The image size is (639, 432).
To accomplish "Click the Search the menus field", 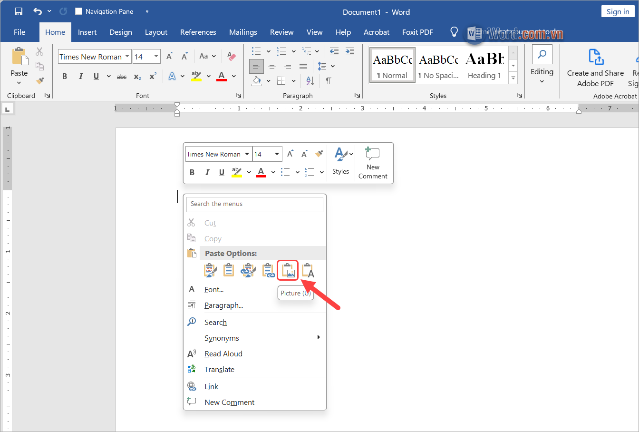I will [255, 204].
